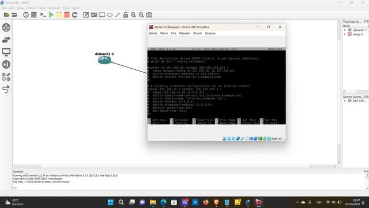Browse routers in the device sidebar
This screenshot has height=208, width=369.
[x=6, y=27]
